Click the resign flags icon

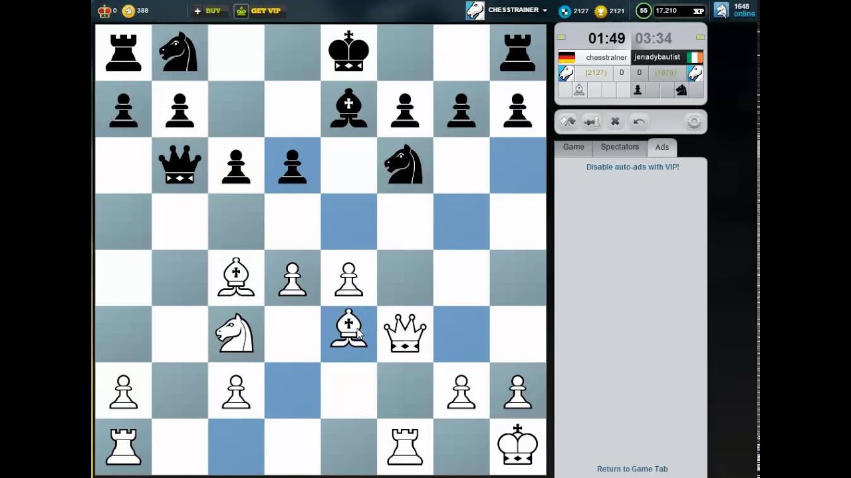[x=568, y=121]
